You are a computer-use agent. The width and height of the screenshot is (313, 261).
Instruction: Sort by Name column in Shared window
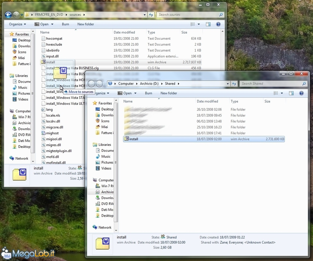click(x=128, y=101)
